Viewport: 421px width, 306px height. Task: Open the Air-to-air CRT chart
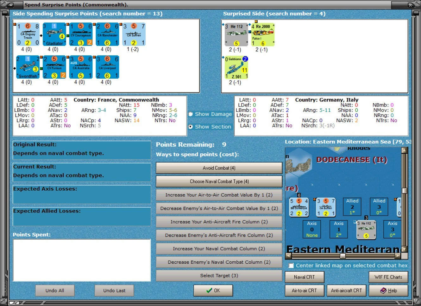[304, 291]
